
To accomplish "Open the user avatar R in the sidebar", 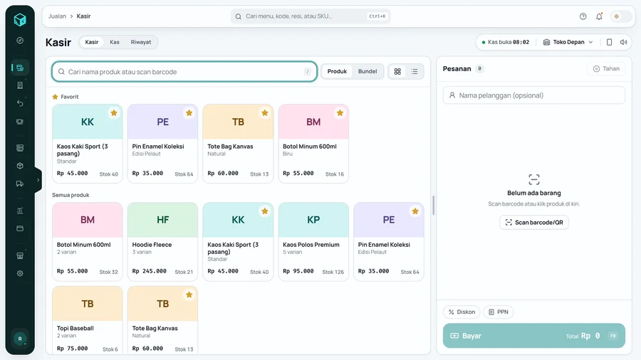I will (20, 339).
